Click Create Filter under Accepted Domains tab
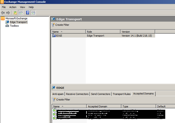The width and height of the screenshot is (175, 123). [63, 100]
